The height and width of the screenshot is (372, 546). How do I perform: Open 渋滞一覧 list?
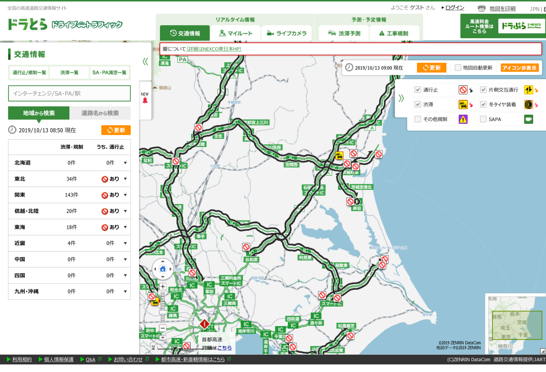pos(69,73)
